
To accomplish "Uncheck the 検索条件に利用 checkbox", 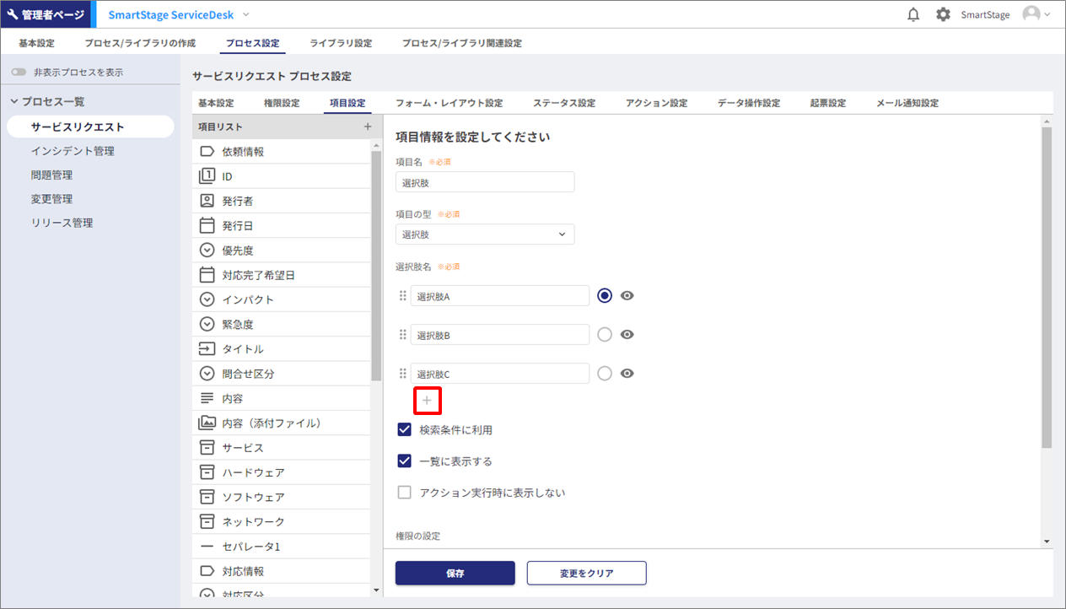I will coord(404,430).
